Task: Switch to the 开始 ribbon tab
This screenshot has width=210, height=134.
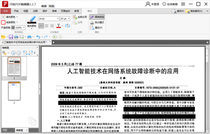Action: [x=16, y=11]
